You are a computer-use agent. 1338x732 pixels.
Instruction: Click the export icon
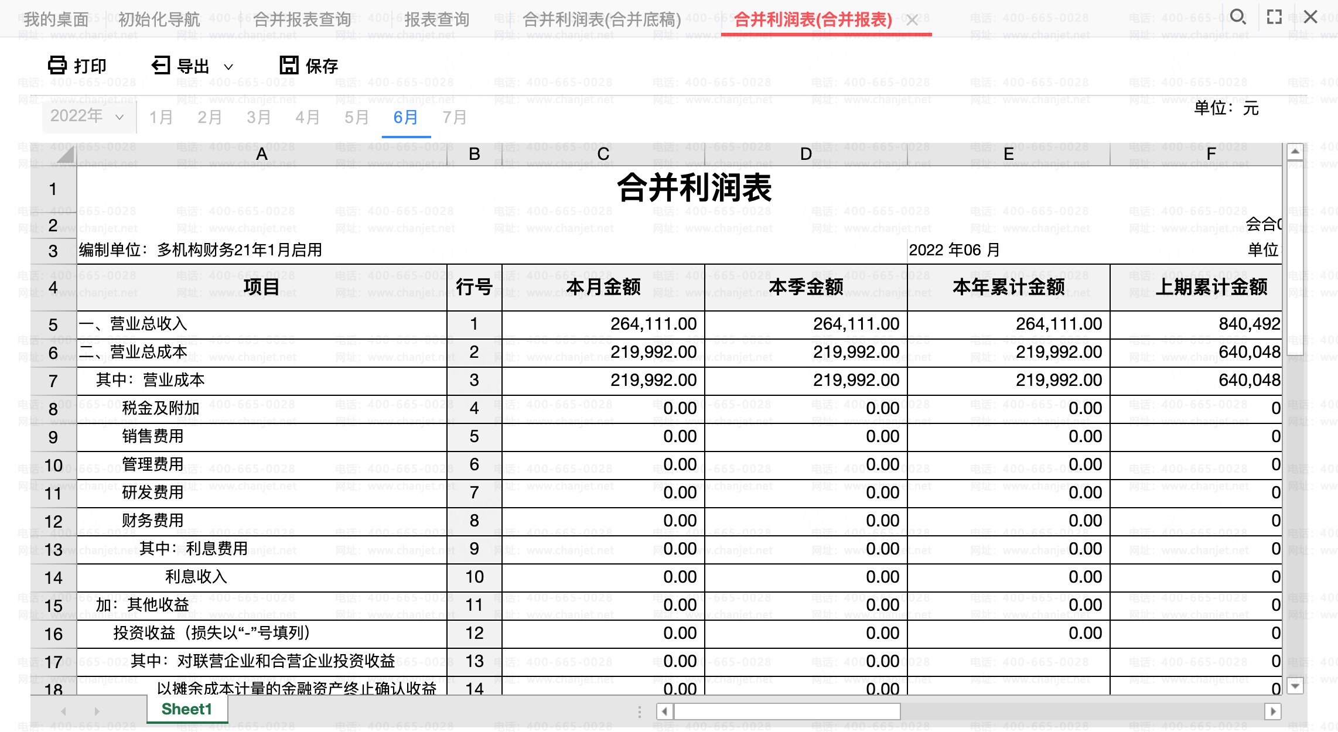click(x=161, y=65)
